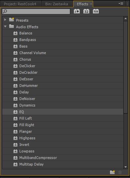Select the Bass effect label
This screenshot has width=130, height=178.
point(23,47)
